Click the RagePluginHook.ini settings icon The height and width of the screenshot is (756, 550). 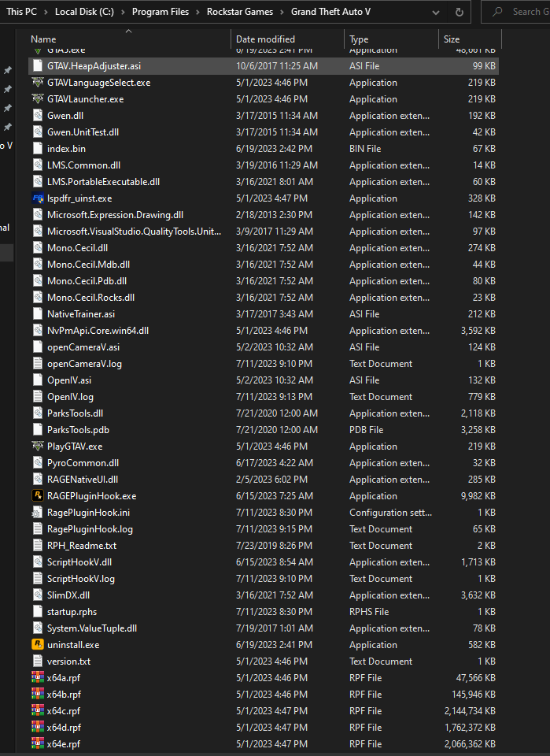(x=38, y=513)
